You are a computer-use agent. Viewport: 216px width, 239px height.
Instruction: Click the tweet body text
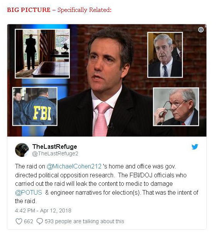coord(106,183)
